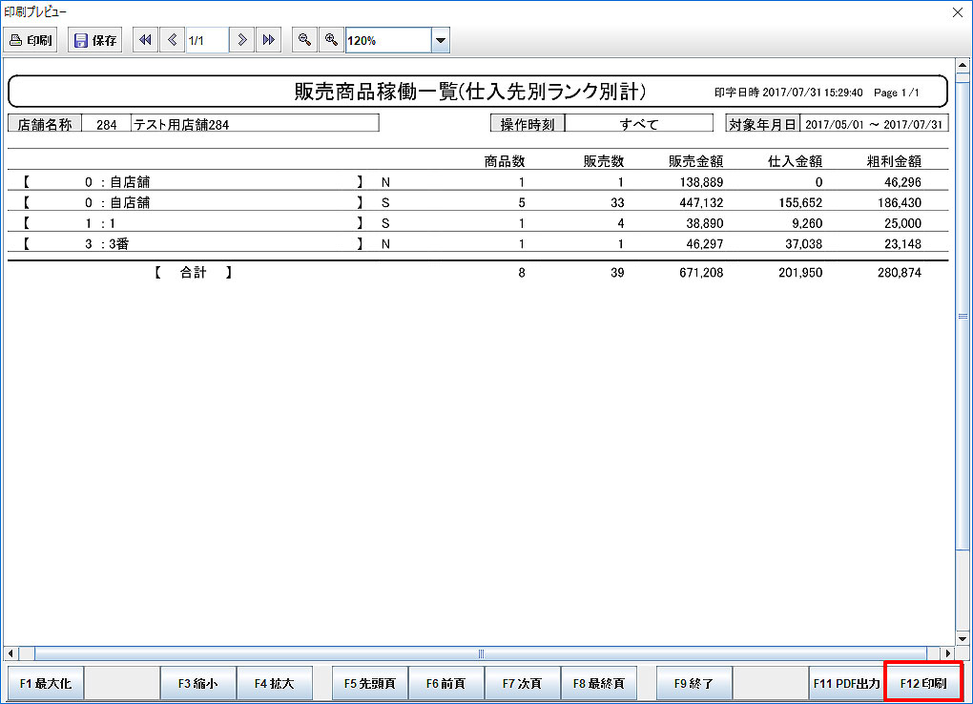The image size is (973, 704).
Task: Click the zoom in magnifier icon
Action: click(331, 40)
